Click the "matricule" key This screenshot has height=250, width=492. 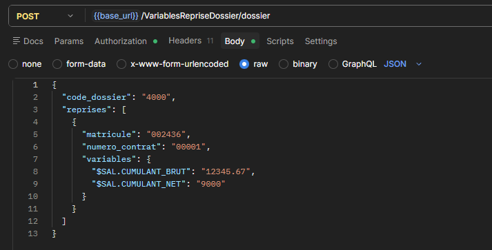(x=110, y=134)
